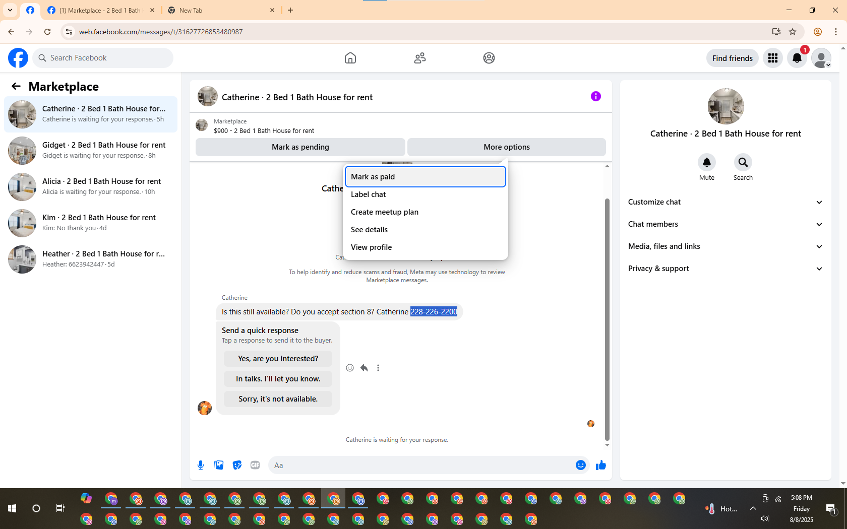Select View profile menu item
The height and width of the screenshot is (529, 847).
[426, 247]
